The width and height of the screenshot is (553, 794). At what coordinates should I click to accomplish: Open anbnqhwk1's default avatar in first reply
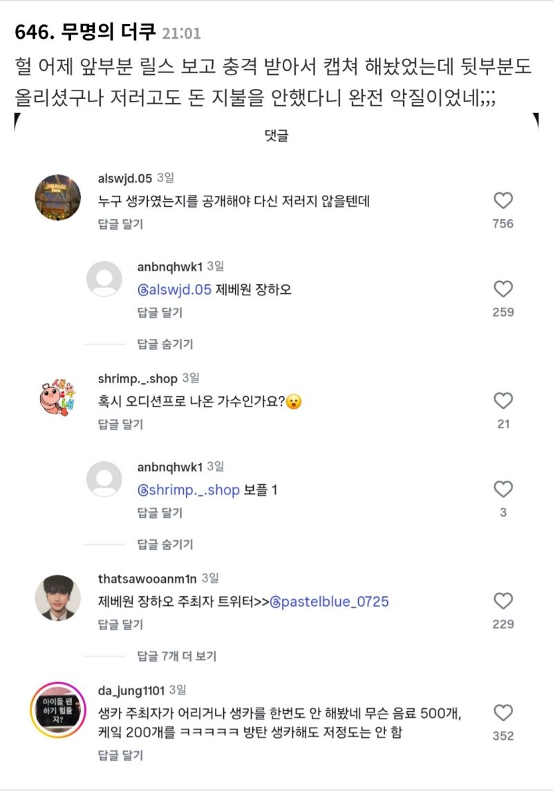click(104, 279)
